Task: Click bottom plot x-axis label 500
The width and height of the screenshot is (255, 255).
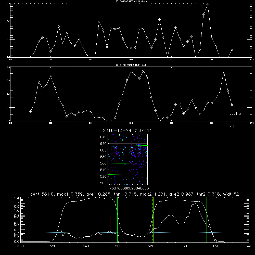Action: click(x=20, y=246)
